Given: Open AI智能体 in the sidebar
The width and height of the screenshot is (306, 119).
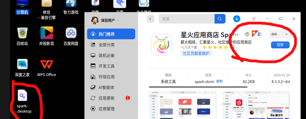Looking at the screenshot, I should point(111,87).
